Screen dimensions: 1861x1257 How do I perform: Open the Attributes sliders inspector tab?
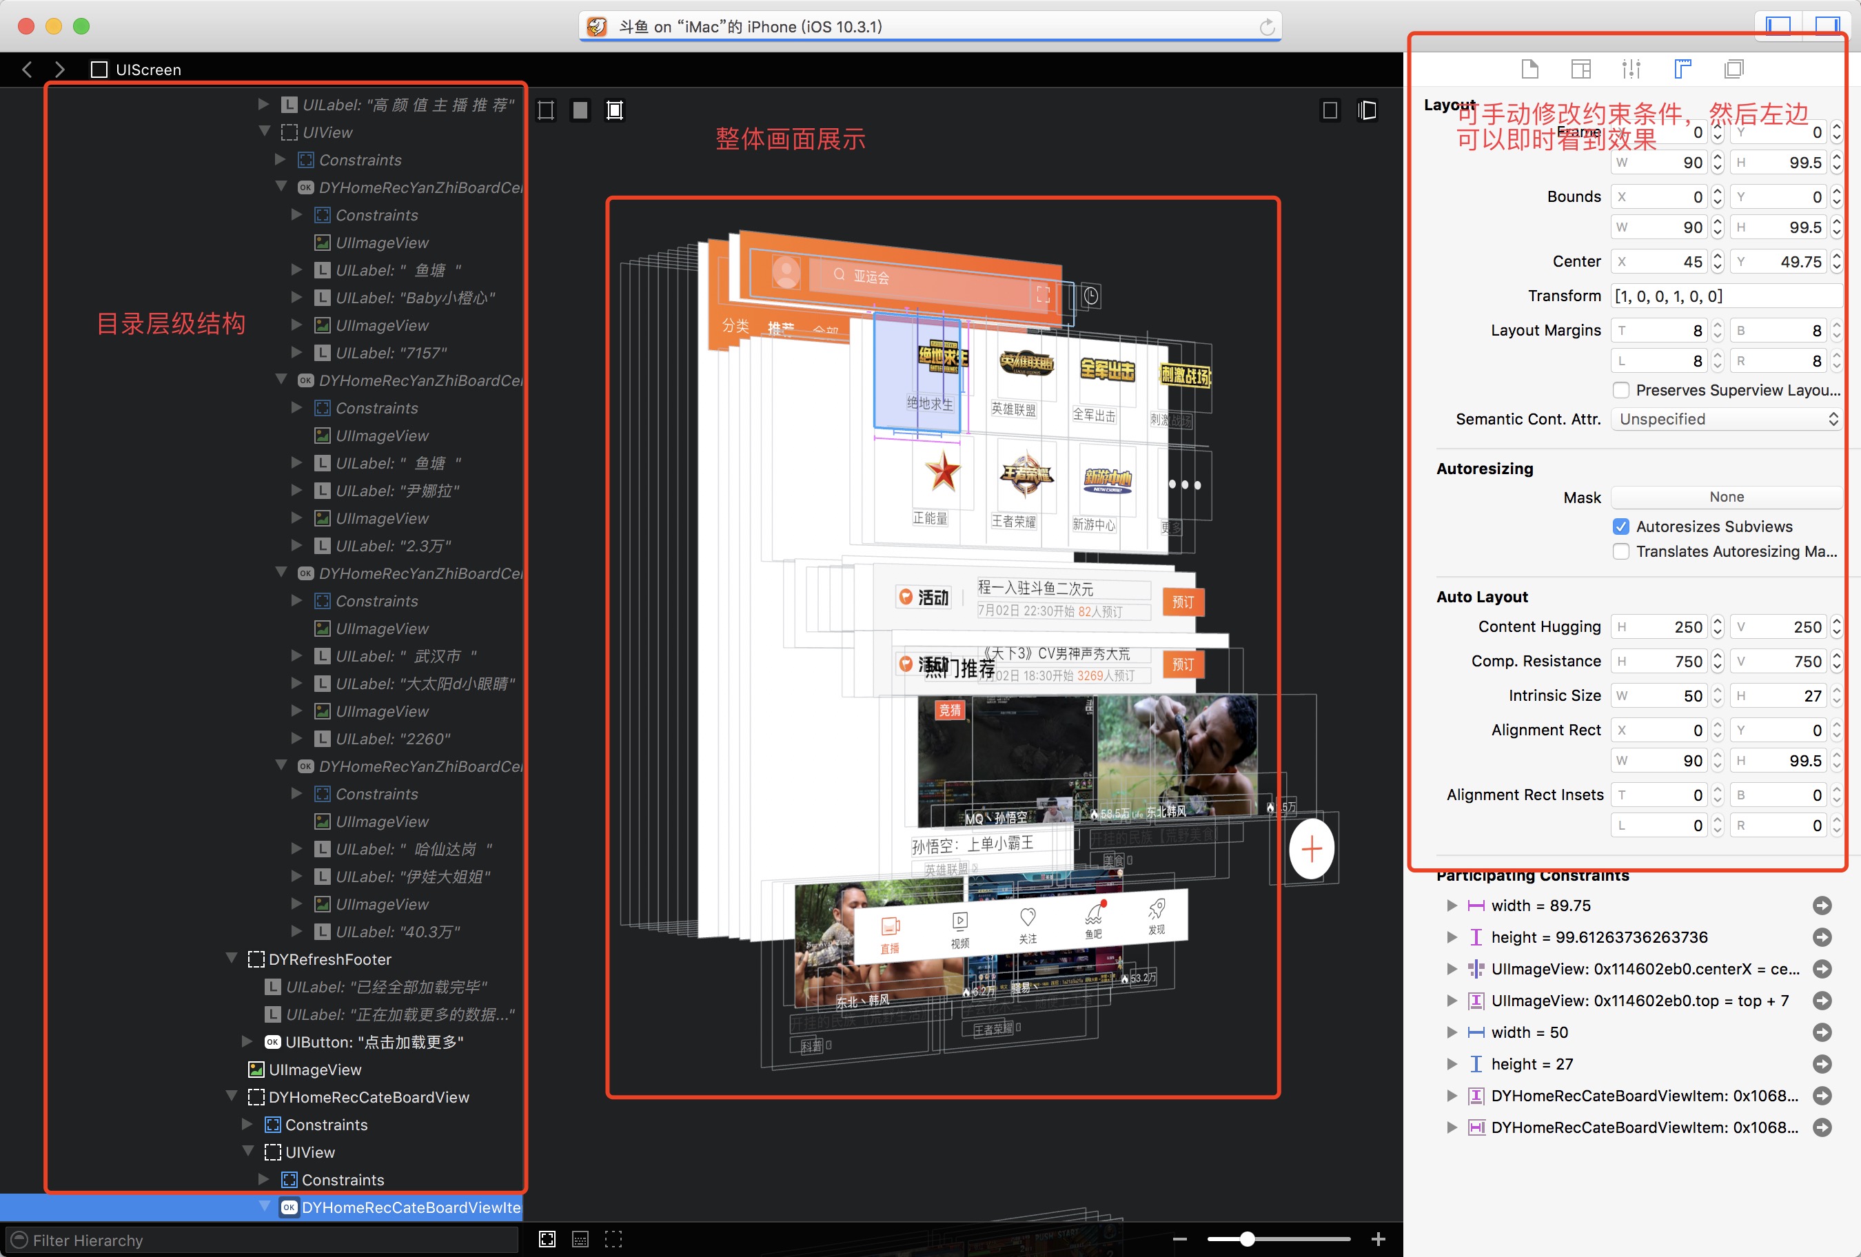click(x=1631, y=69)
